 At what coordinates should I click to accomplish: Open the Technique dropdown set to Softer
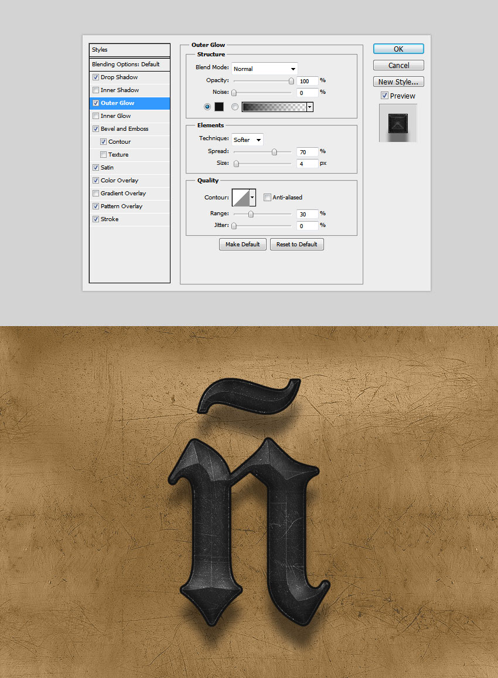click(x=247, y=140)
